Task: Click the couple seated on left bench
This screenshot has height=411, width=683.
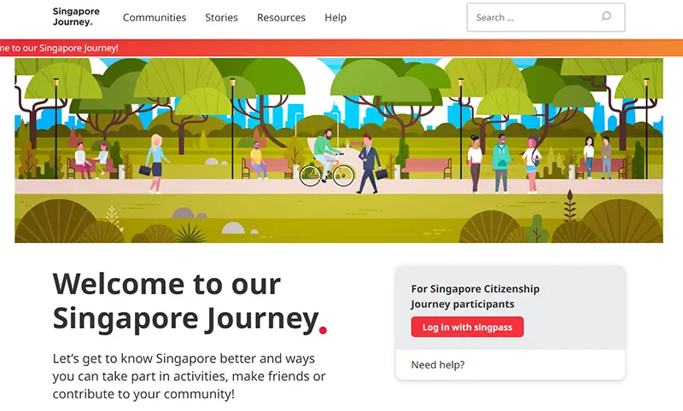Action: 91,160
